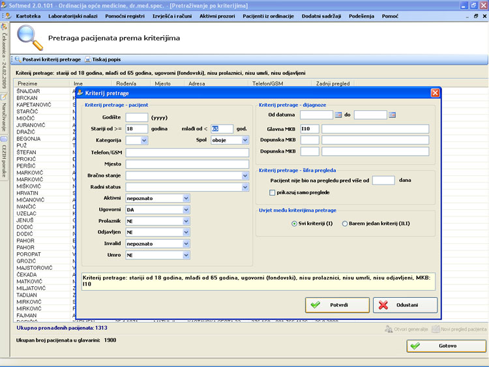Screen dimensions: 489x367
Task: Close the Kriterij pretrage dialog
Action: pos(435,93)
